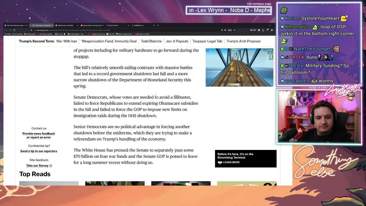366x206 pixels.
Task: Click the Take our Survey link
Action: tap(37, 166)
